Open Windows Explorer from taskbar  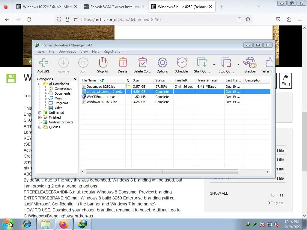45,224
